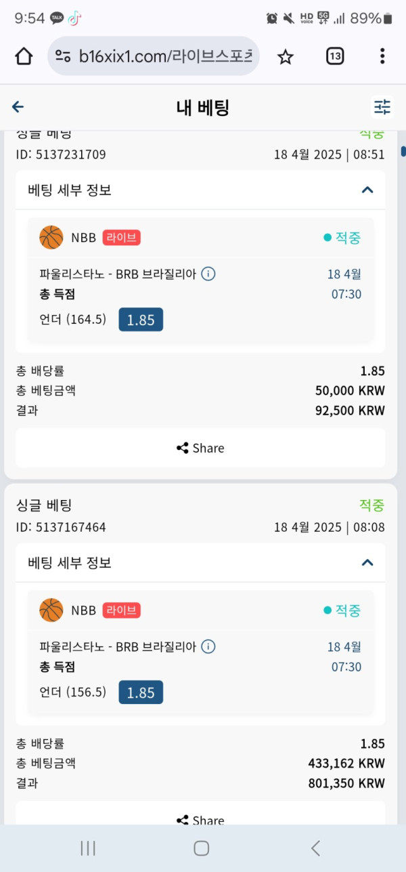This screenshot has width=406, height=872.
Task: Go back using the My Bets arrow
Action: pyautogui.click(x=18, y=107)
